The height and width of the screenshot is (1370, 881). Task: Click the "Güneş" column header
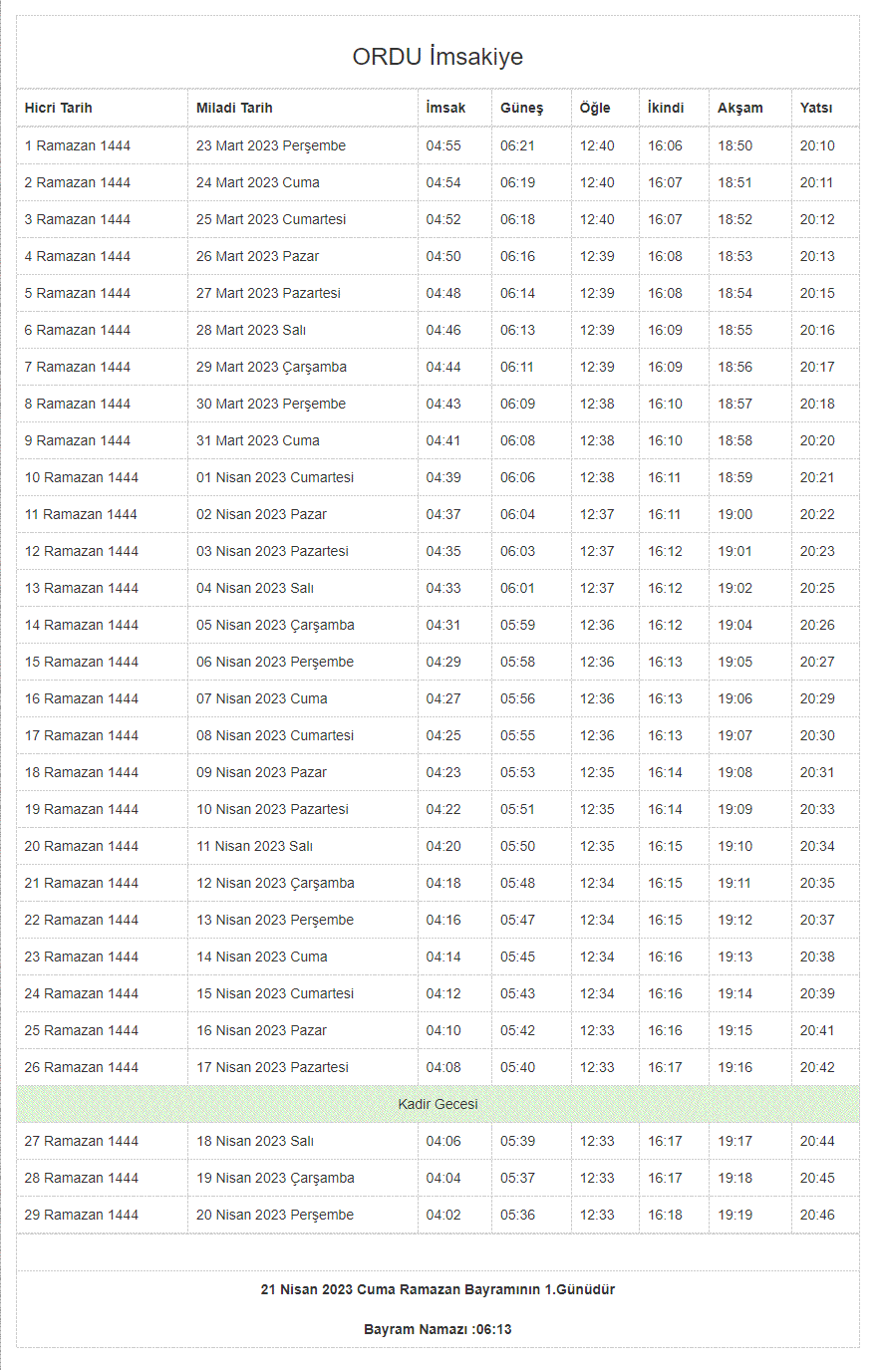tap(521, 108)
